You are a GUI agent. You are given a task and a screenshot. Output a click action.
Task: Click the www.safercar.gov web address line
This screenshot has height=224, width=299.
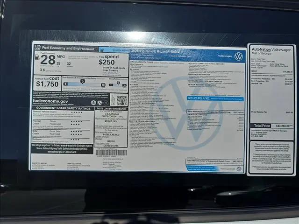click(62, 152)
